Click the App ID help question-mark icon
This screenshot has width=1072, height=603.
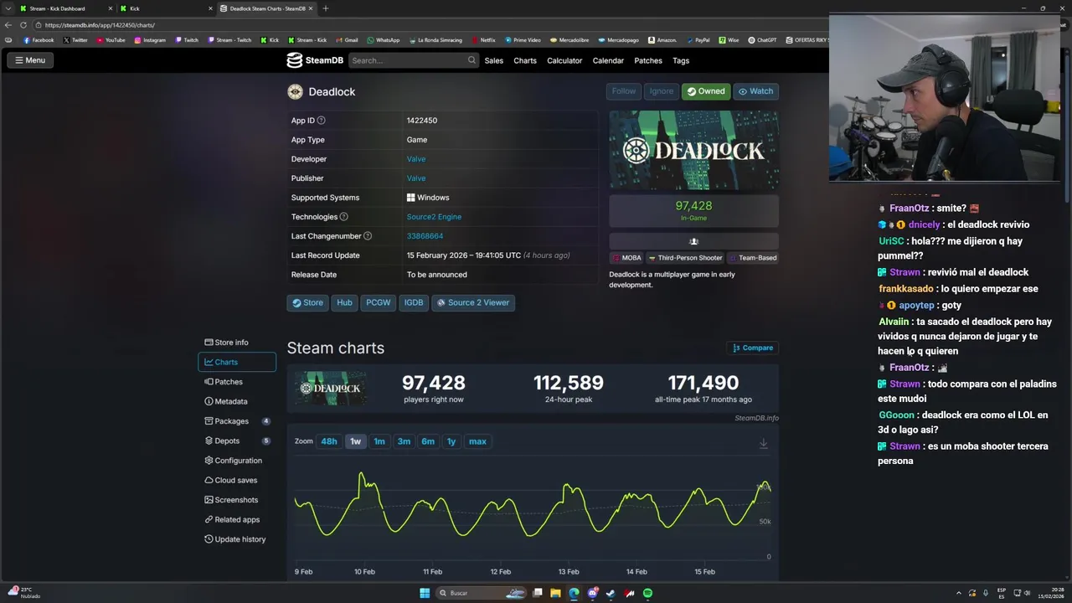click(321, 121)
